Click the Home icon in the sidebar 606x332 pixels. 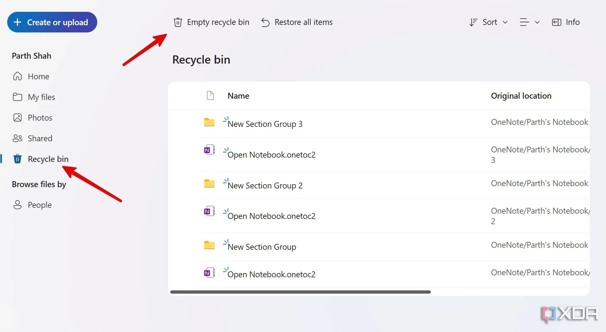(17, 76)
